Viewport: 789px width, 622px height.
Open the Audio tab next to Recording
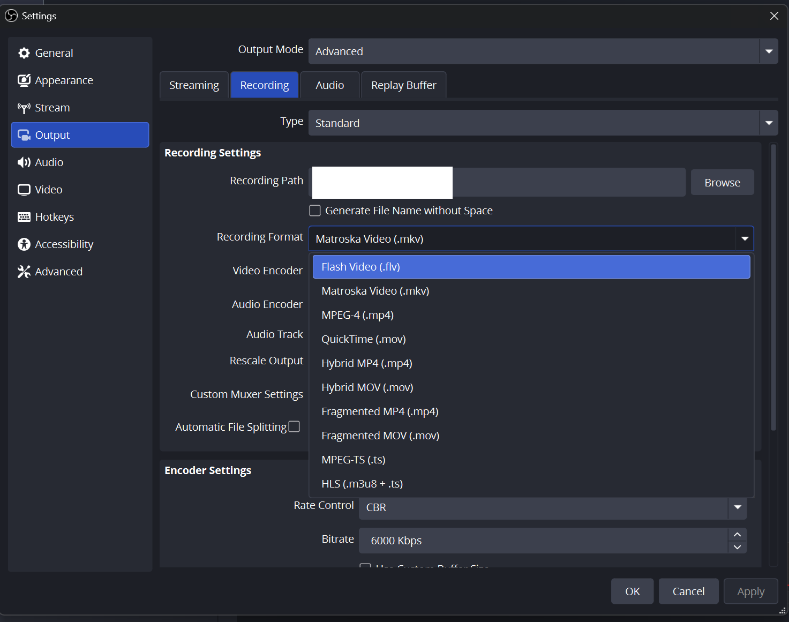[x=330, y=85]
